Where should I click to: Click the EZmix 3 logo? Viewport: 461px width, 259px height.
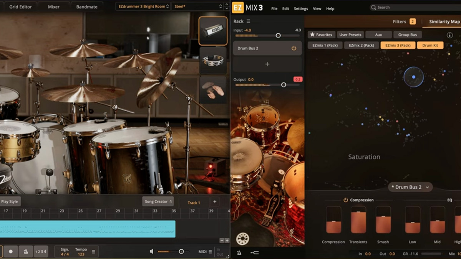click(247, 8)
